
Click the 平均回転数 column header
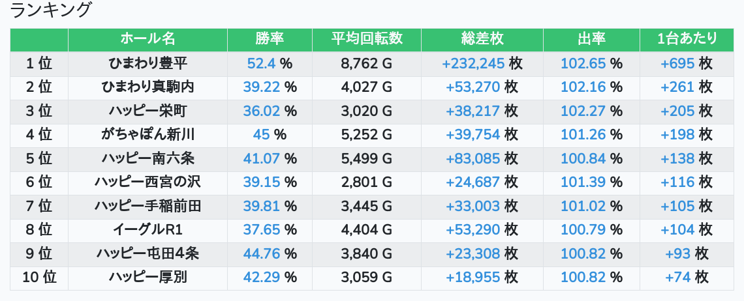tap(367, 39)
